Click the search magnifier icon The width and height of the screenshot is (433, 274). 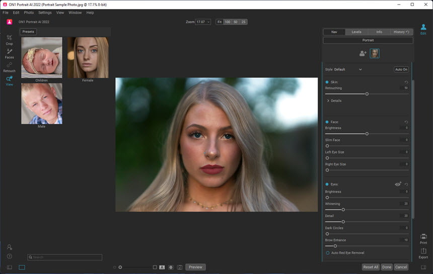pyautogui.click(x=30, y=257)
